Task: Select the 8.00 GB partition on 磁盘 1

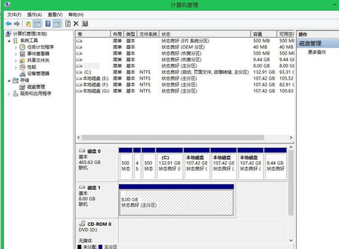Action: (x=176, y=203)
